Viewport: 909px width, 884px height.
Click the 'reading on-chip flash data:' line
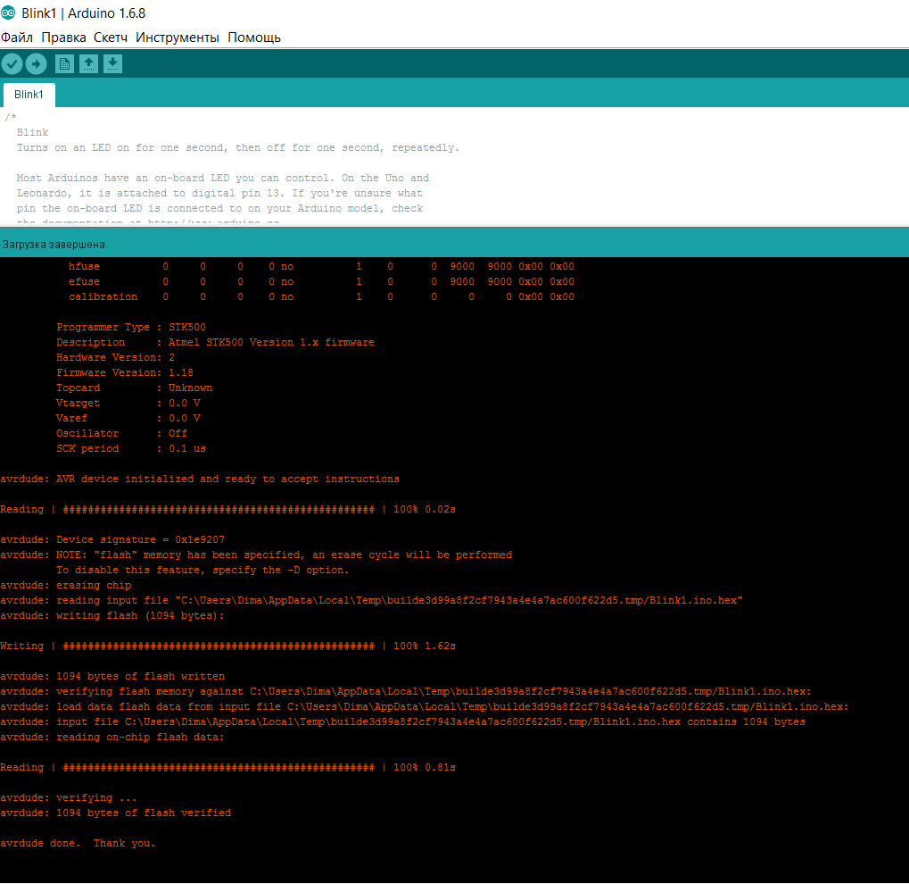pos(112,738)
